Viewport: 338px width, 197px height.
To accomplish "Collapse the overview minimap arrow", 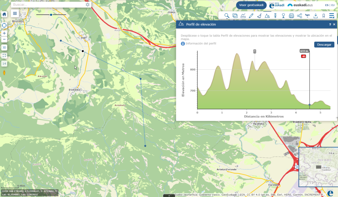I will click(x=297, y=167).
